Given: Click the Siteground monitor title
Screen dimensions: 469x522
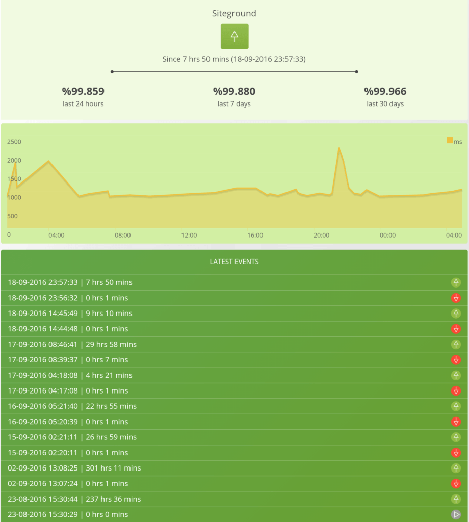Looking at the screenshot, I should click(x=234, y=13).
